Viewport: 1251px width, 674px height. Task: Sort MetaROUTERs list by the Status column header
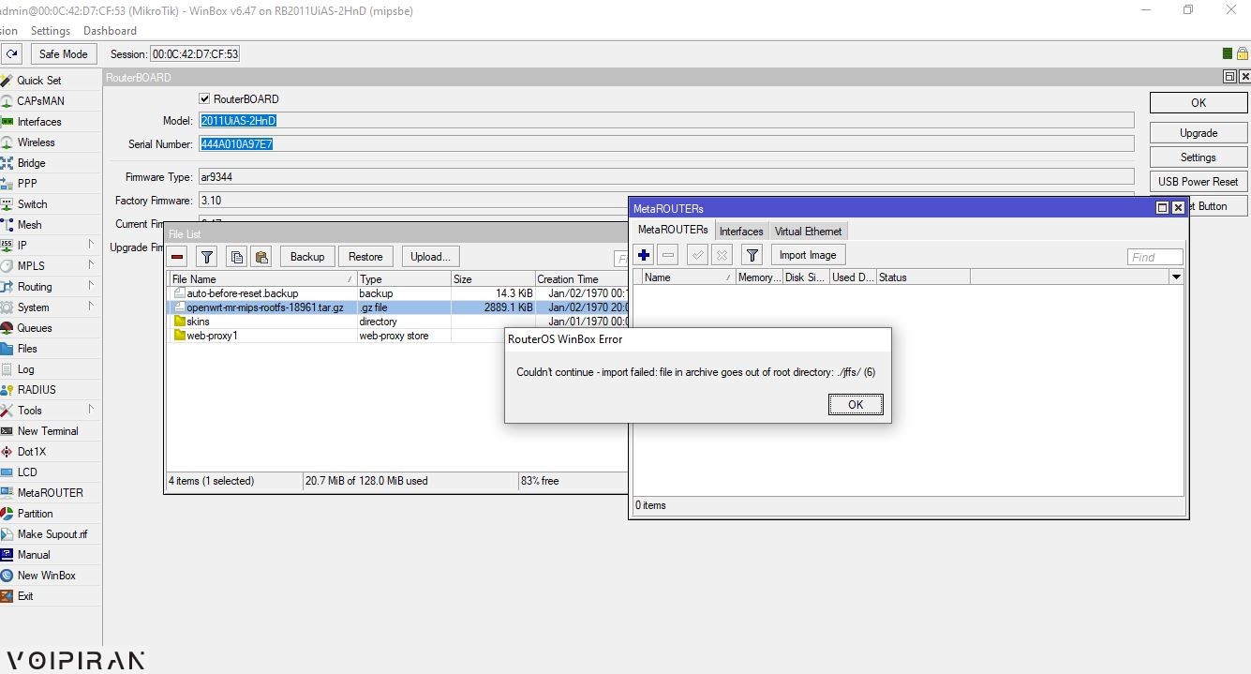pyautogui.click(x=923, y=277)
